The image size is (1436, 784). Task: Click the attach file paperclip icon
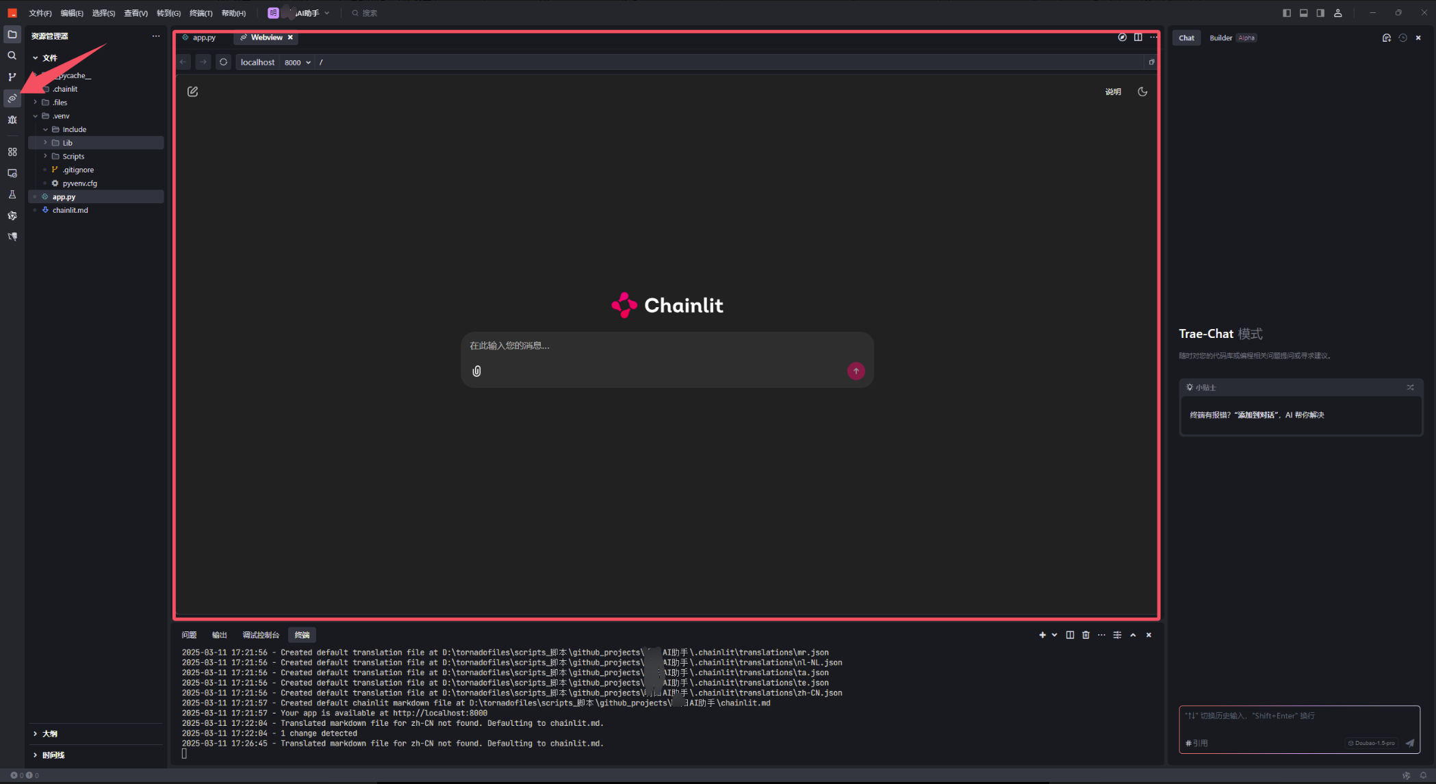click(x=476, y=371)
